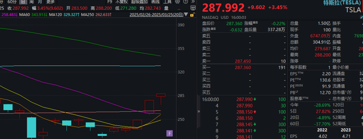Open 工具 tools menu
Image resolution: width=363 pixels, height=139 pixels.
(167, 2)
